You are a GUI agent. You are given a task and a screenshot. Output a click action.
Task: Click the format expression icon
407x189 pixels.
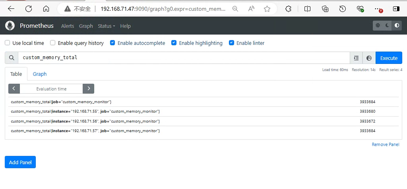pos(356,58)
